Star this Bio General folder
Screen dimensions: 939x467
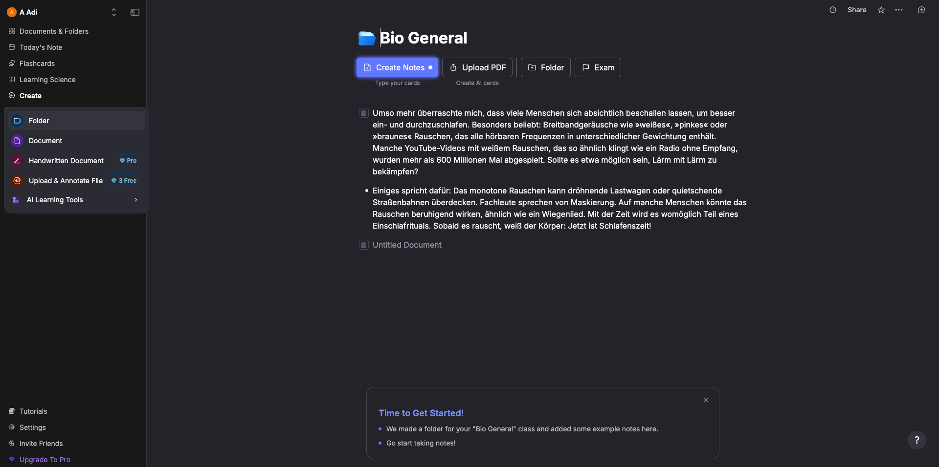[881, 10]
